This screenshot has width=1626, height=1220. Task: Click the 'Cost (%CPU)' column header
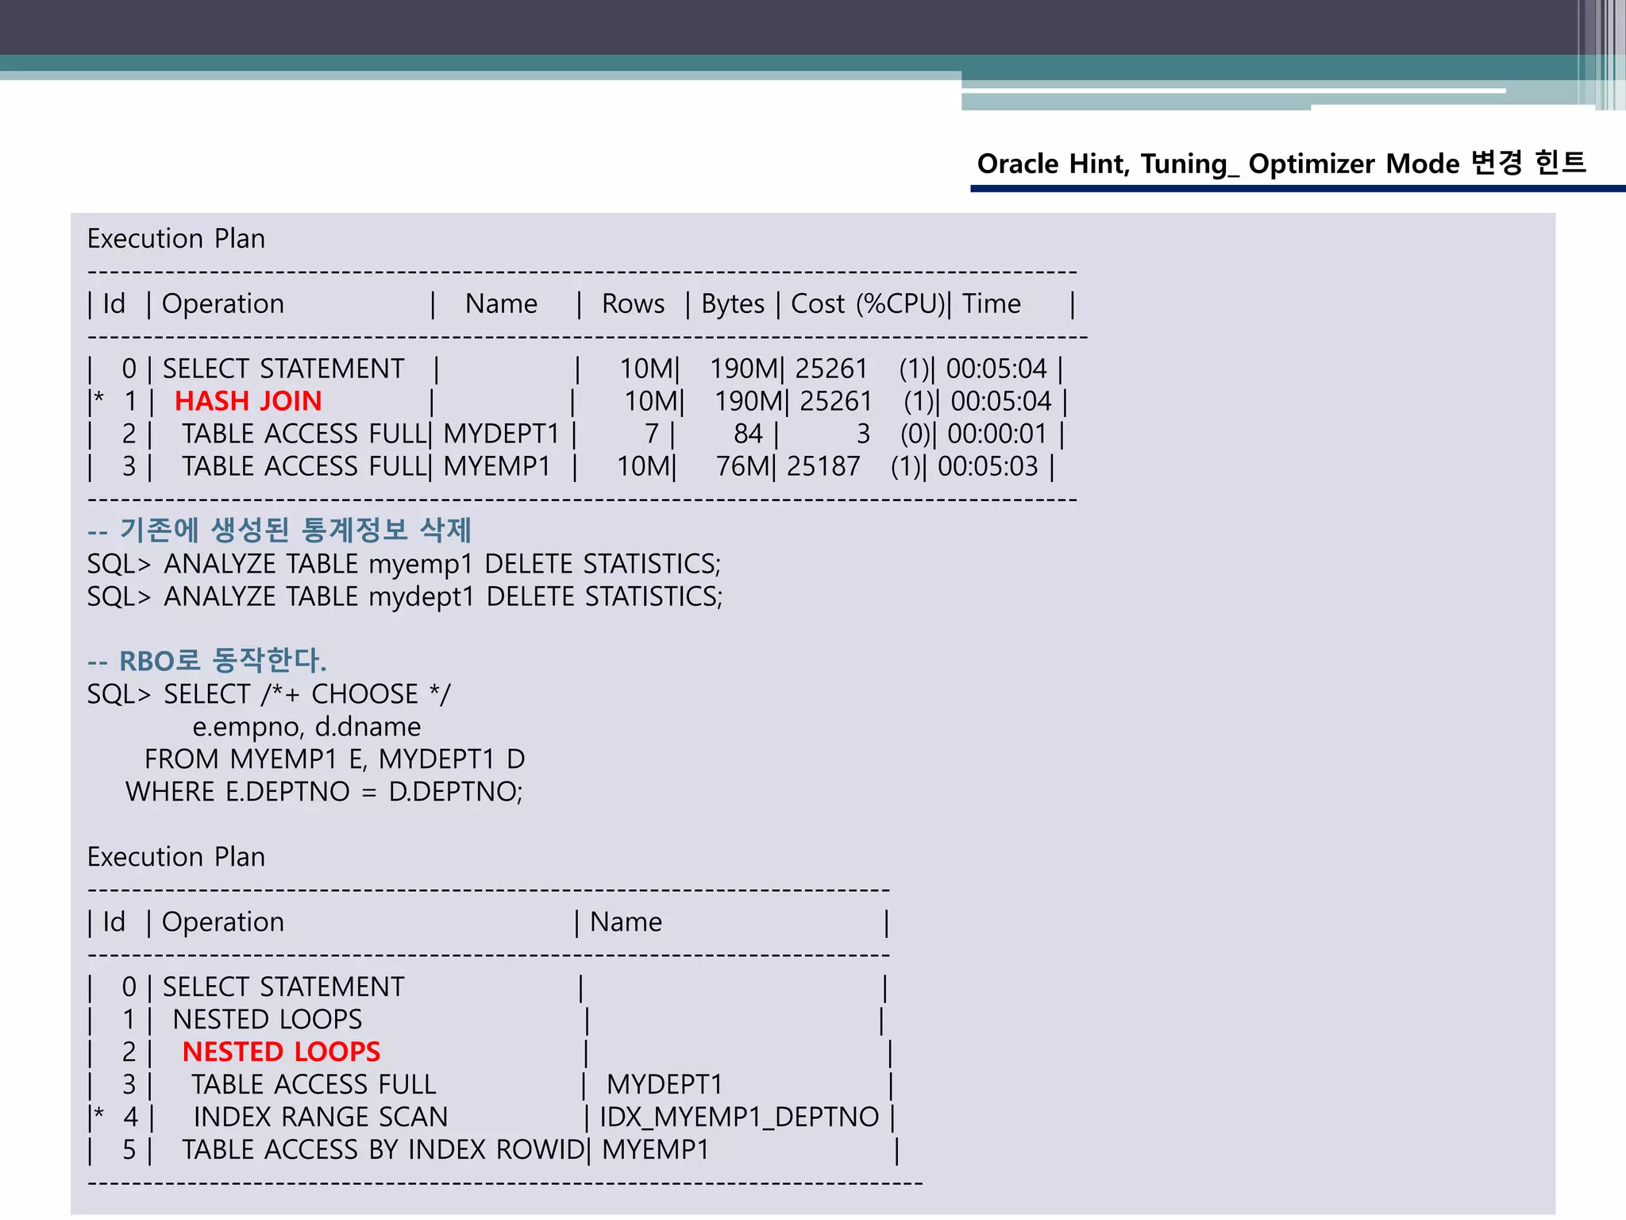pos(868,303)
